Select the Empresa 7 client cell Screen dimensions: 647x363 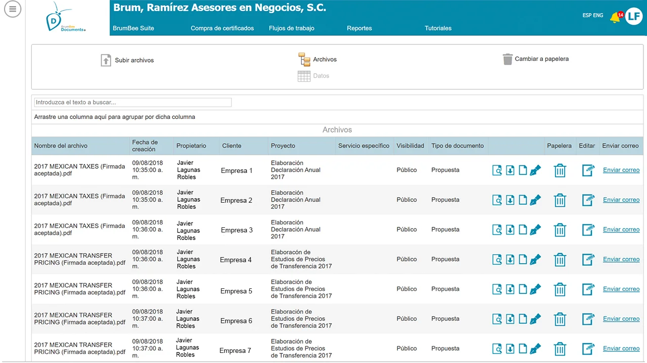[x=236, y=351]
